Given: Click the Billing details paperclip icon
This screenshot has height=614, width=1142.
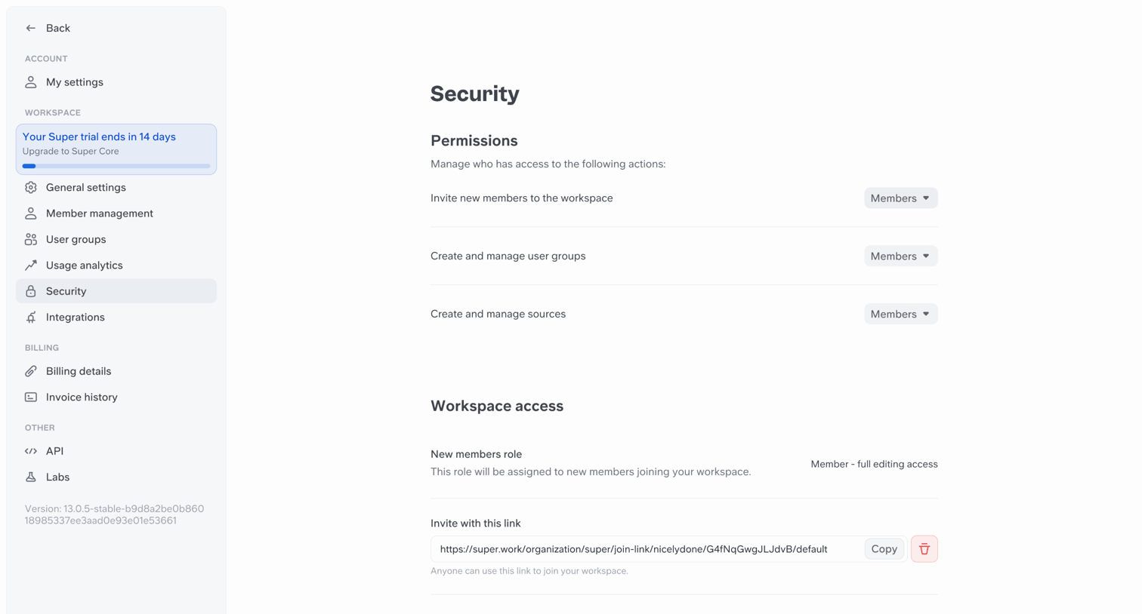Looking at the screenshot, I should (x=31, y=371).
